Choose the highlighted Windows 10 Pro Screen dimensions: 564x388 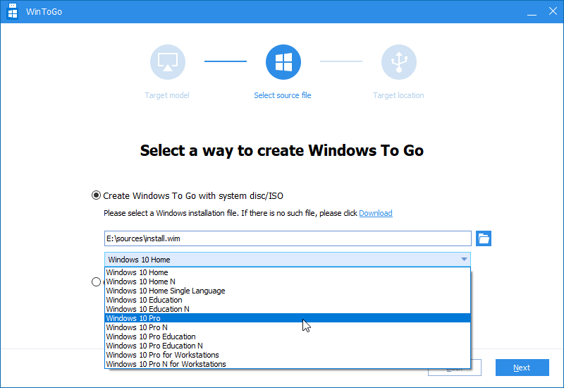point(288,318)
